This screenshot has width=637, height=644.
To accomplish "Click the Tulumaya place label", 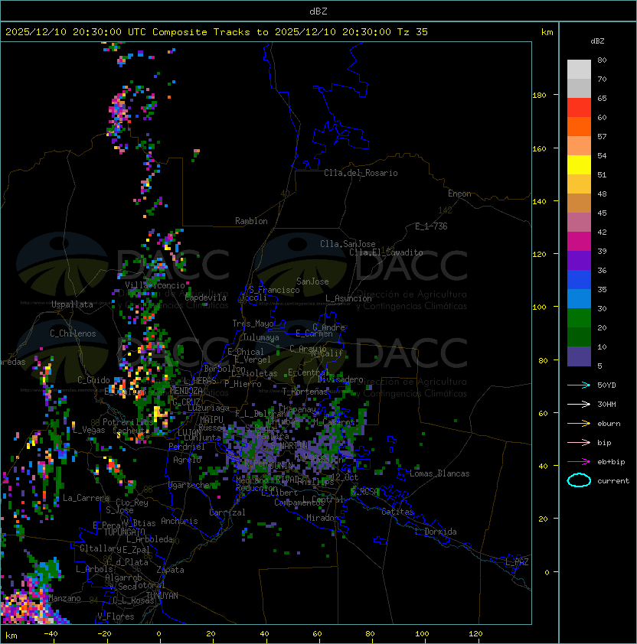I will [261, 337].
